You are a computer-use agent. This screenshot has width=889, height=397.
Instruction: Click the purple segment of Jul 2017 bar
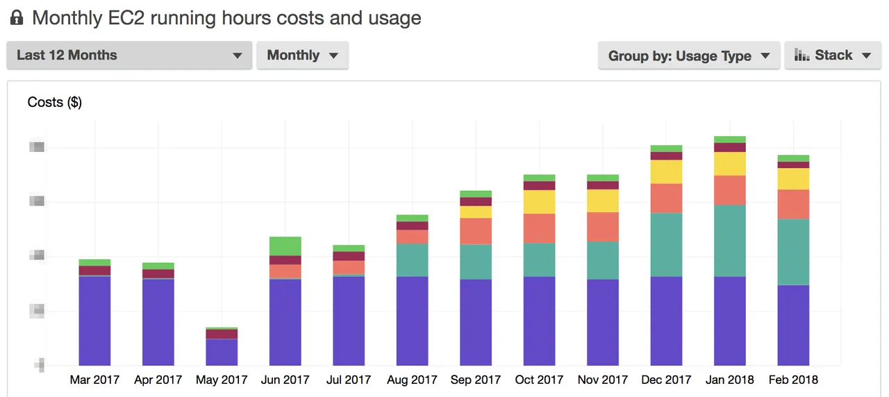(349, 321)
